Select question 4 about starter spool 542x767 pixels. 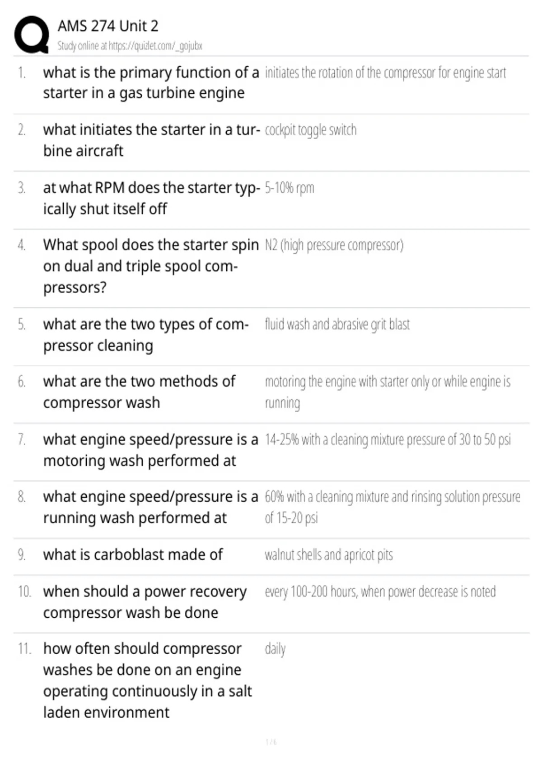tap(151, 266)
